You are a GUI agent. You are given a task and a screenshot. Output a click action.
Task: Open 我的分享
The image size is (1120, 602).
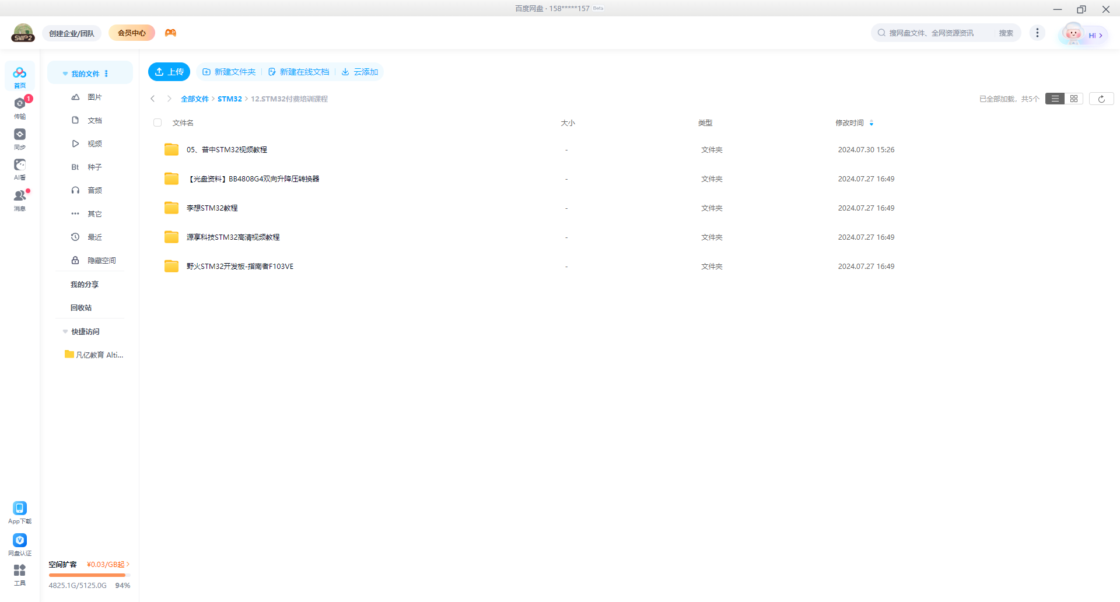click(85, 284)
